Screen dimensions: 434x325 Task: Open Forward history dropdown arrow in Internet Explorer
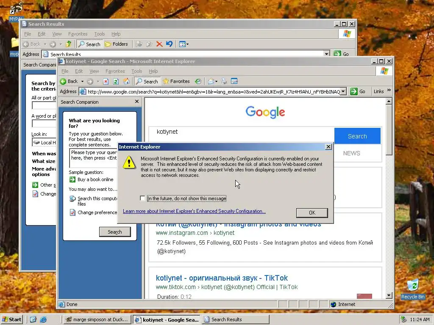click(98, 81)
